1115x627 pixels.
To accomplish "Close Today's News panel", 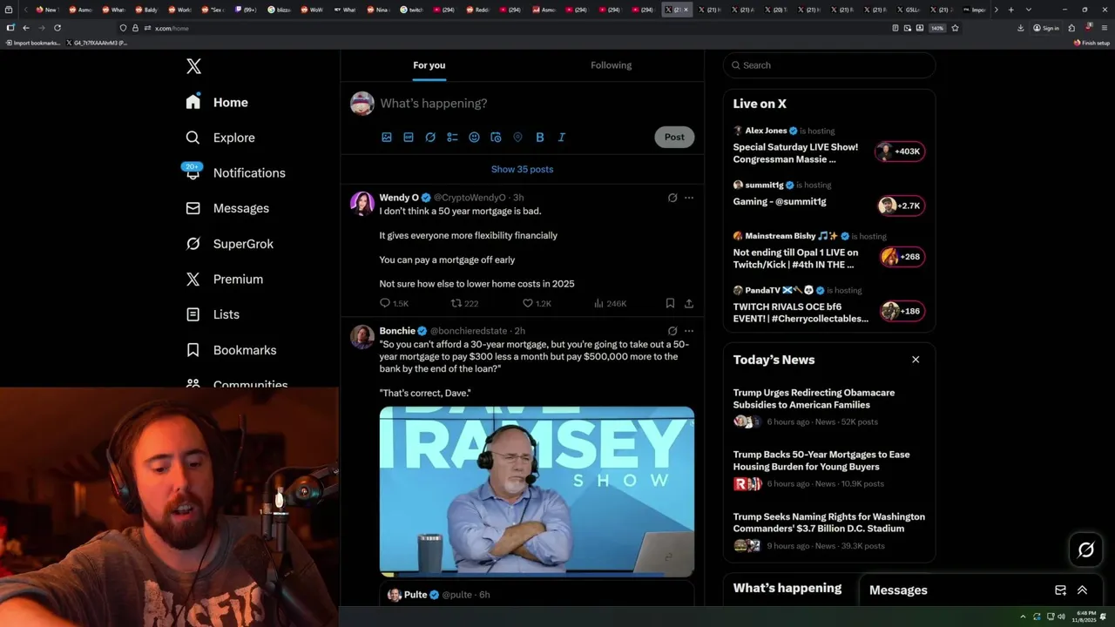I will (916, 360).
